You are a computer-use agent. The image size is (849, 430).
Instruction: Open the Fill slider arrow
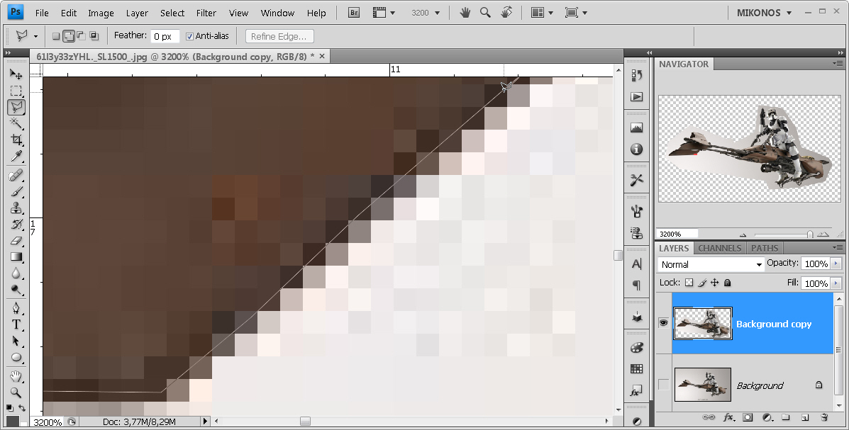point(836,283)
